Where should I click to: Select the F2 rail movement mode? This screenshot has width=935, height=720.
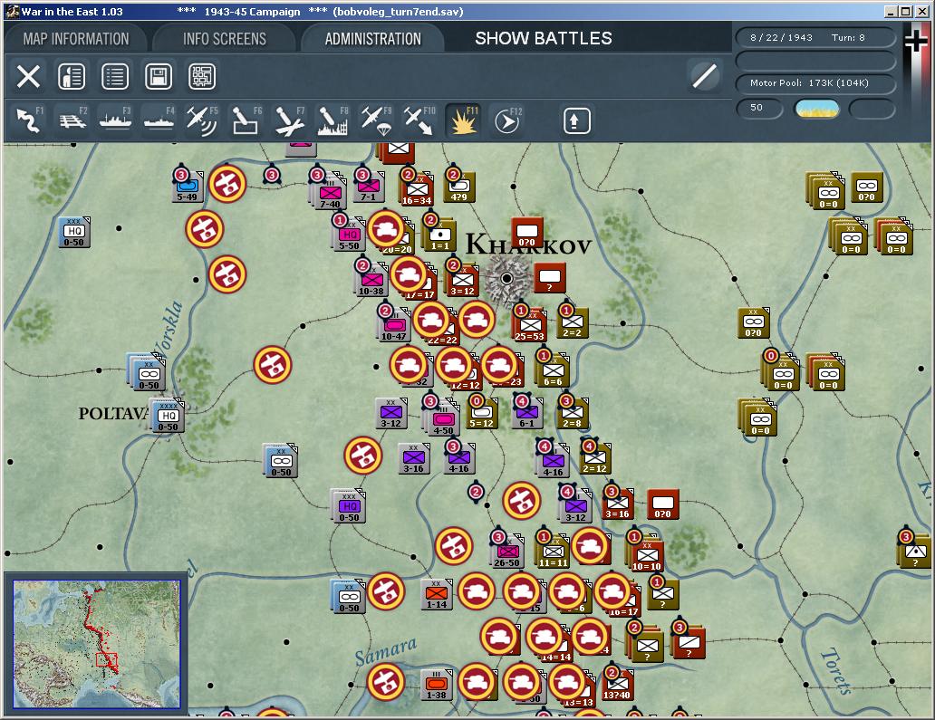[x=72, y=120]
